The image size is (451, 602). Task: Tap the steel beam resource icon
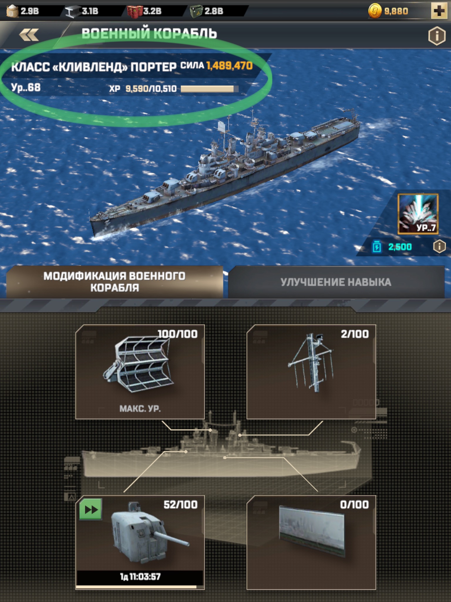pos(72,11)
